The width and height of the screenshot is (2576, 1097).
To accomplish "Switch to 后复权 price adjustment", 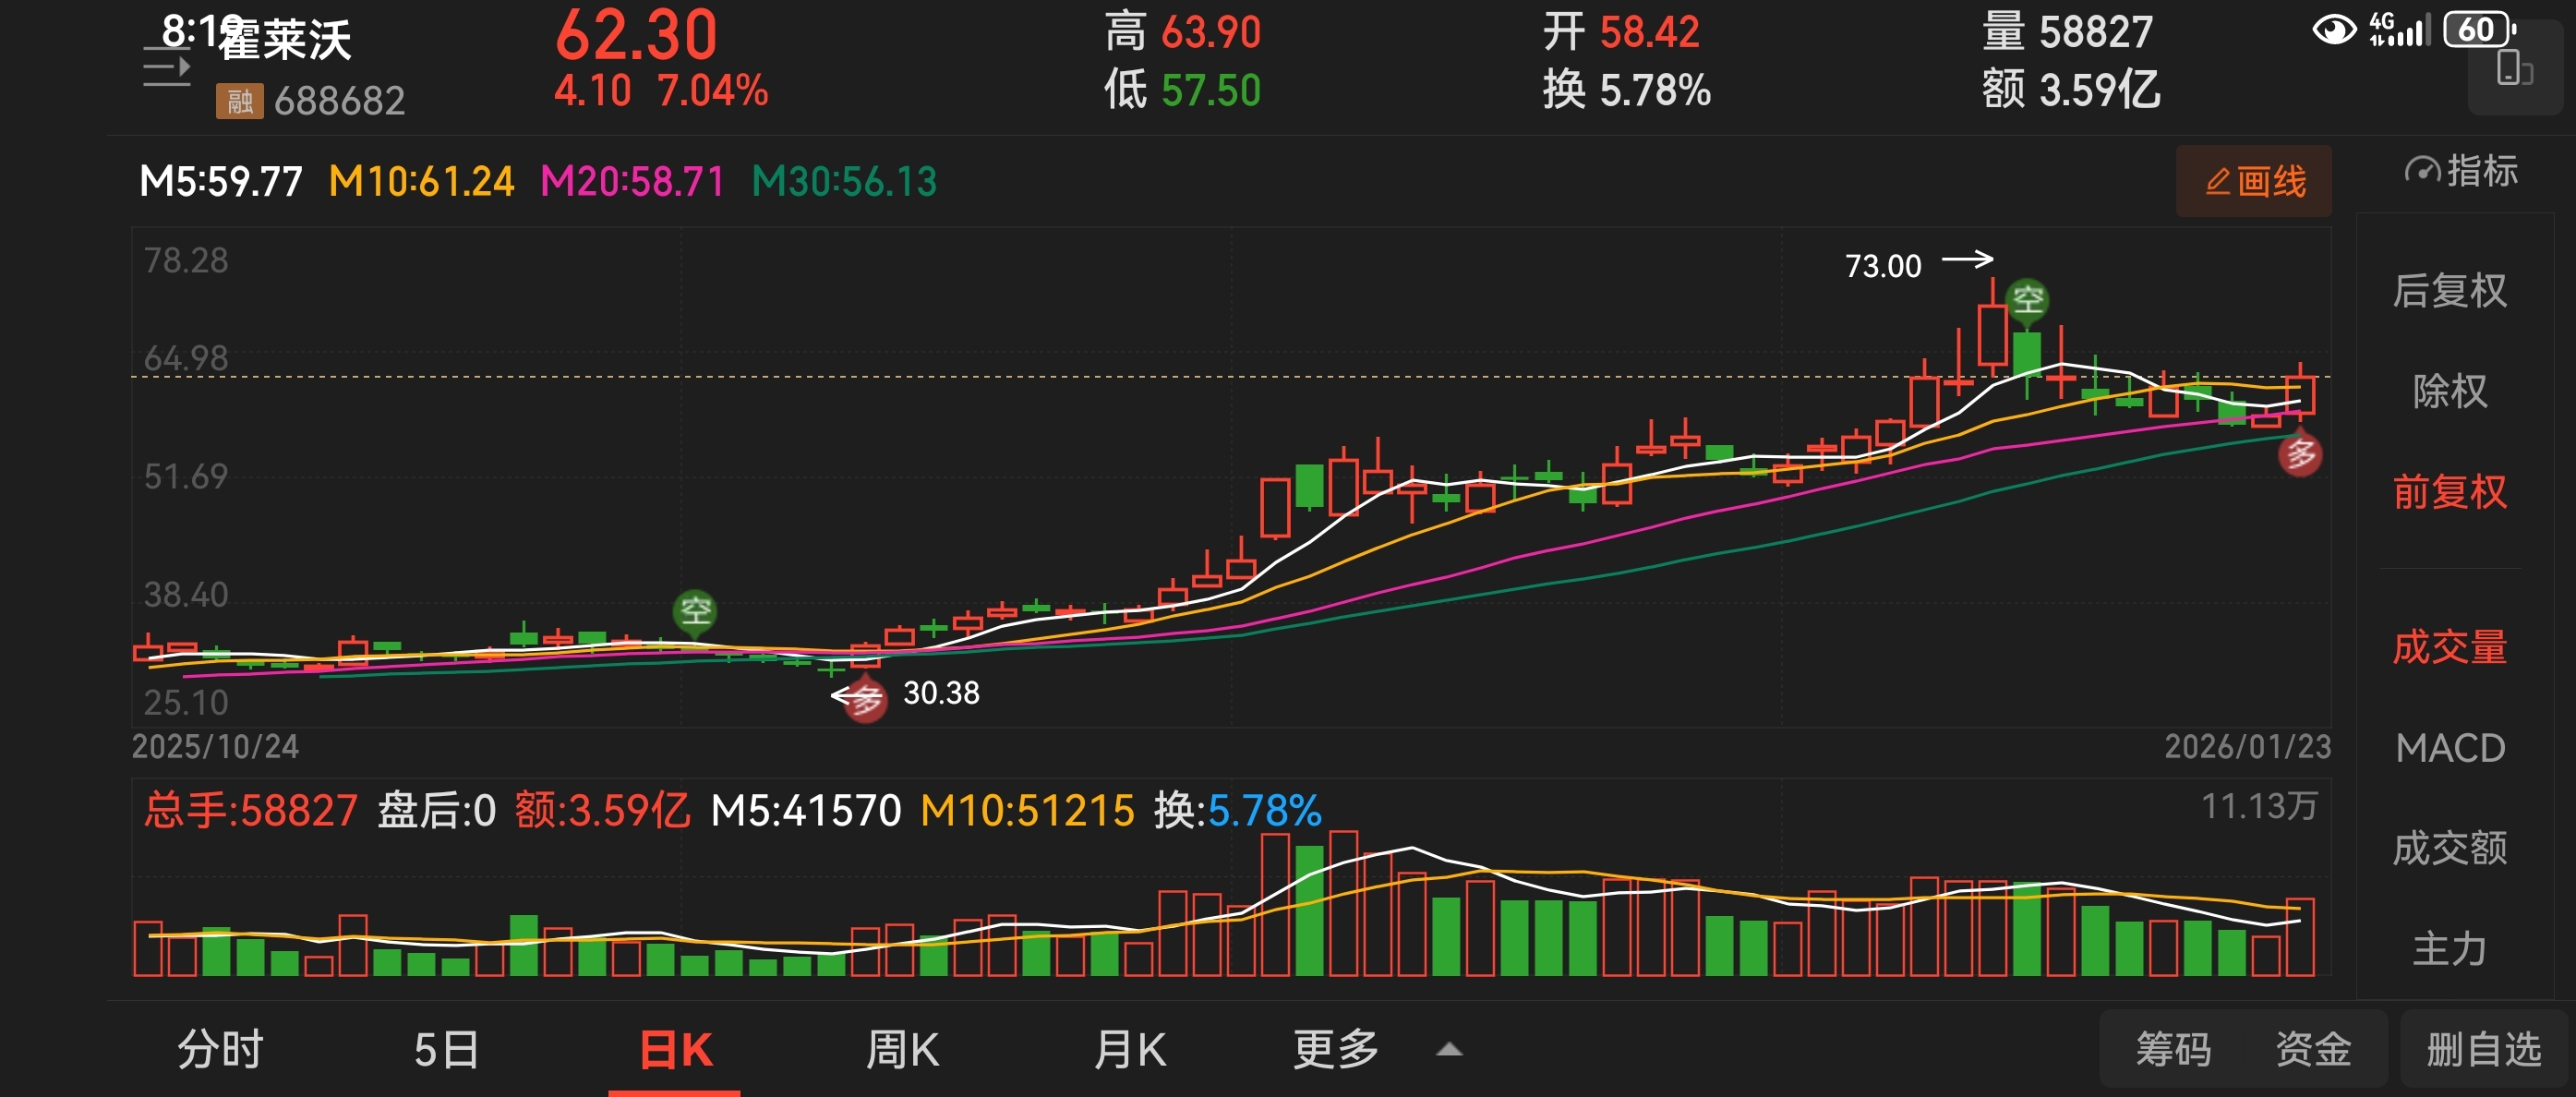I will [2449, 291].
